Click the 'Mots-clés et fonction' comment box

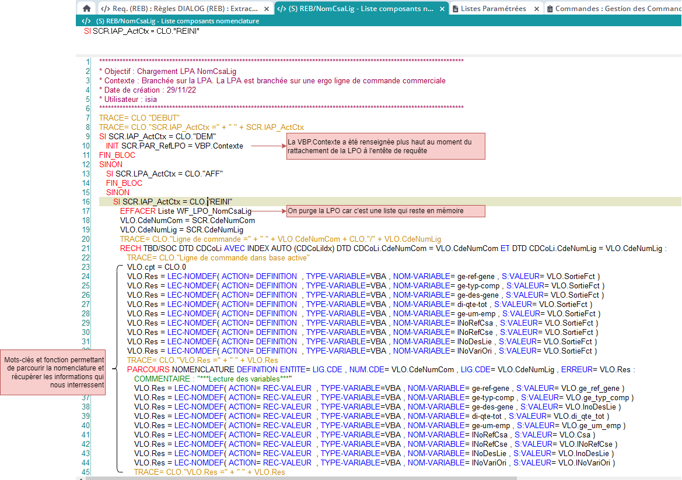[x=53, y=372]
